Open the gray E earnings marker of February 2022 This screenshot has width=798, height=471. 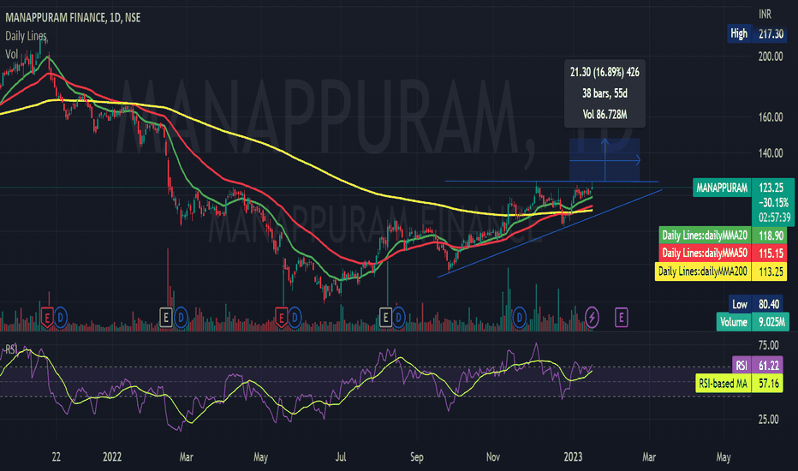[166, 319]
